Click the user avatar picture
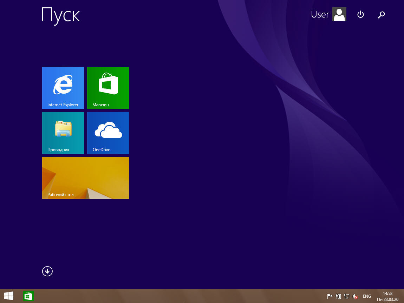This screenshot has height=303, width=404. [339, 14]
